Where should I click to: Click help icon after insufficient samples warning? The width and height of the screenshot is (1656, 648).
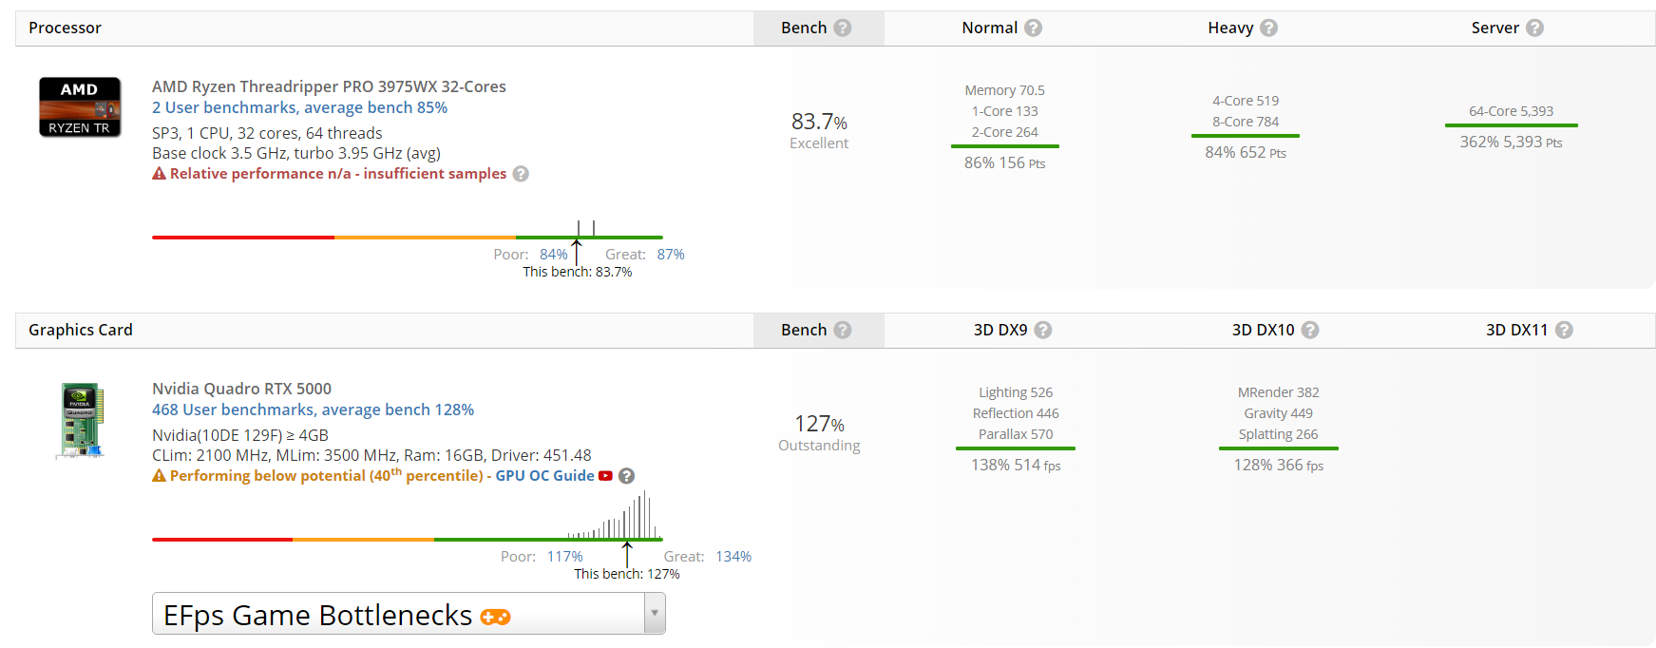coord(521,174)
